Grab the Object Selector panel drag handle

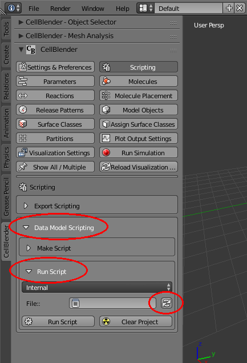click(173, 23)
